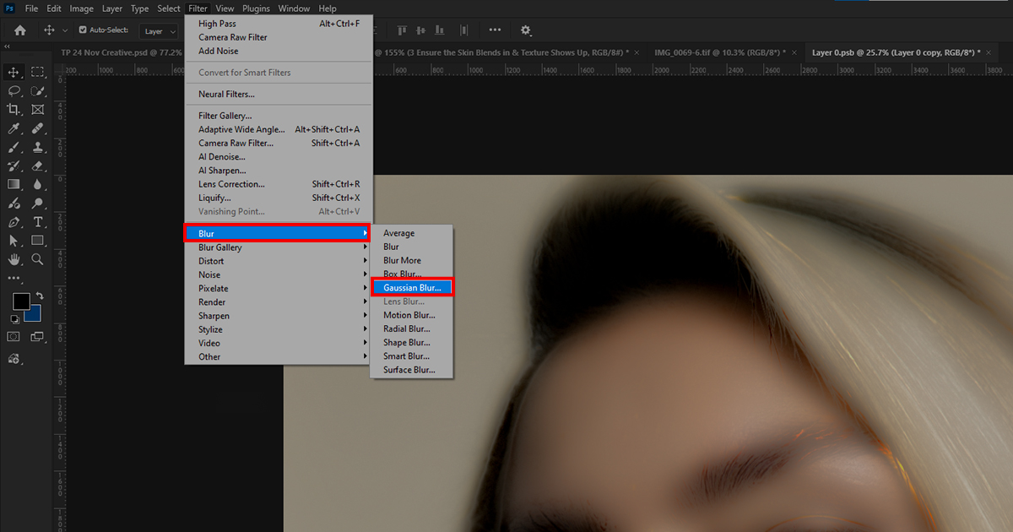Select the Eraser tool
Viewport: 1013px width, 532px height.
pos(38,166)
